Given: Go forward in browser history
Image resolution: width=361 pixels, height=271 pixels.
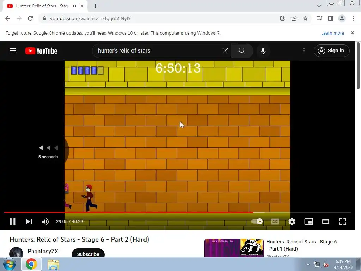Looking at the screenshot, I should (19, 18).
